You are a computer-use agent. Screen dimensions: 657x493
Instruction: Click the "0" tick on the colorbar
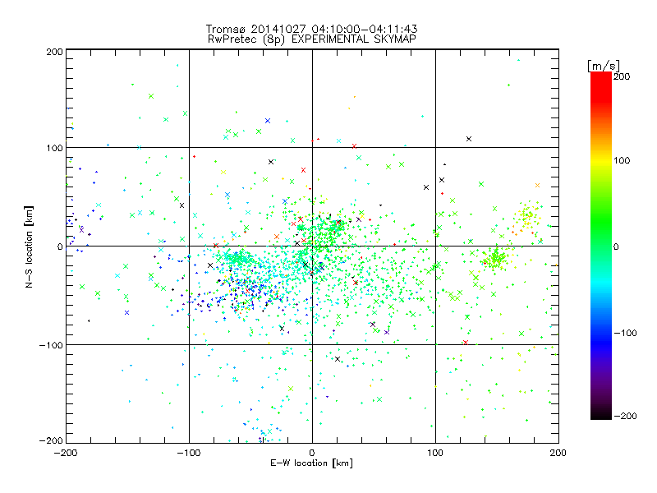(x=616, y=246)
